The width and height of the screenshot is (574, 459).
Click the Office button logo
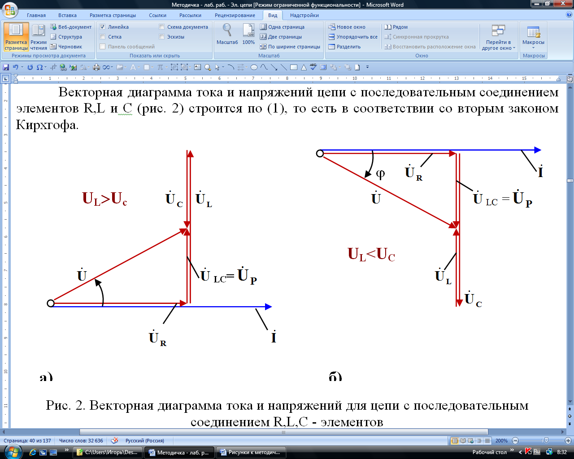pos(10,9)
